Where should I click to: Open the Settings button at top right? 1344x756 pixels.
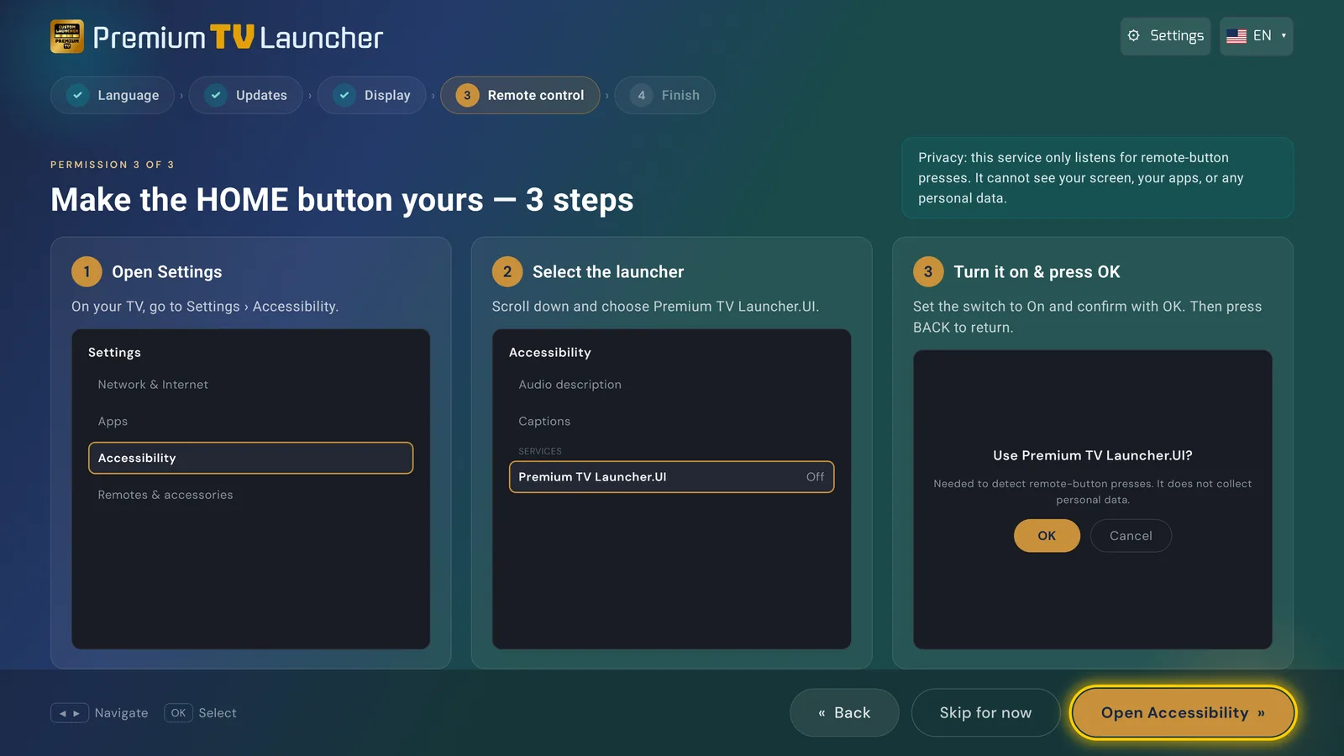(x=1165, y=36)
